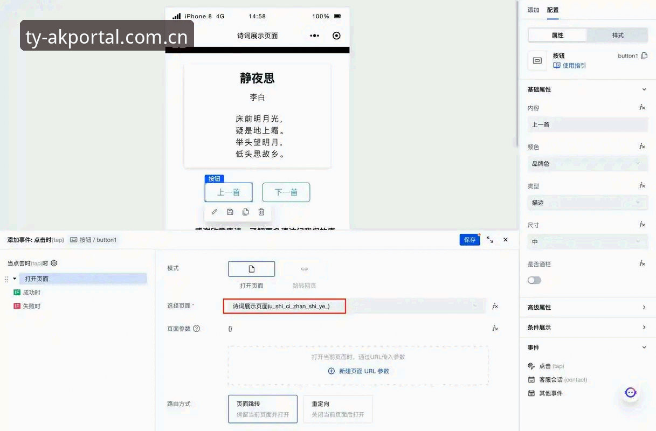656x431 pixels.
Task: Choose 页面跳转 routing option
Action: tap(263, 409)
